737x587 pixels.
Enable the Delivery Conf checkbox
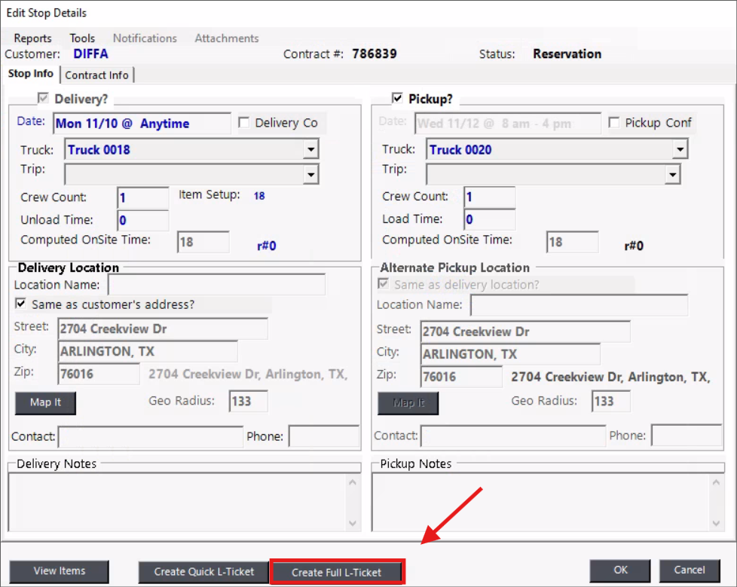tap(244, 123)
